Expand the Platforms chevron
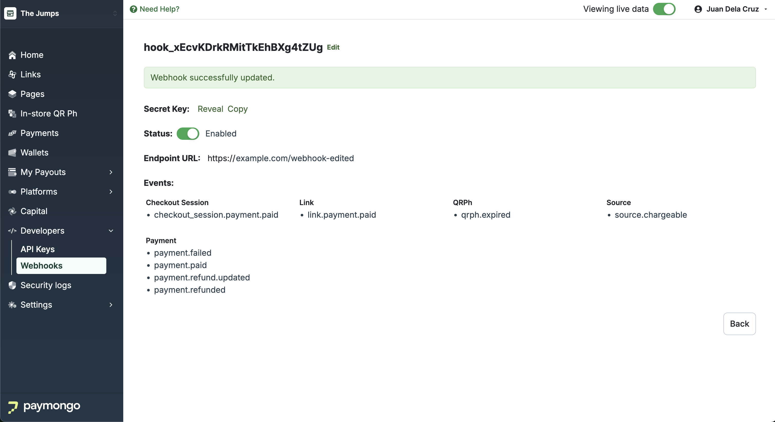This screenshot has width=775, height=422. click(x=111, y=192)
